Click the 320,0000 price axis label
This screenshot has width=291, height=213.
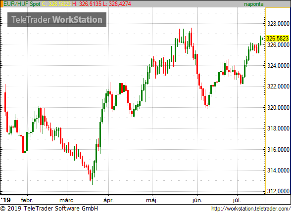tap(278, 108)
